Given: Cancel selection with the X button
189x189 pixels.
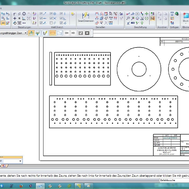Looking at the screenshot, I should (87, 33).
